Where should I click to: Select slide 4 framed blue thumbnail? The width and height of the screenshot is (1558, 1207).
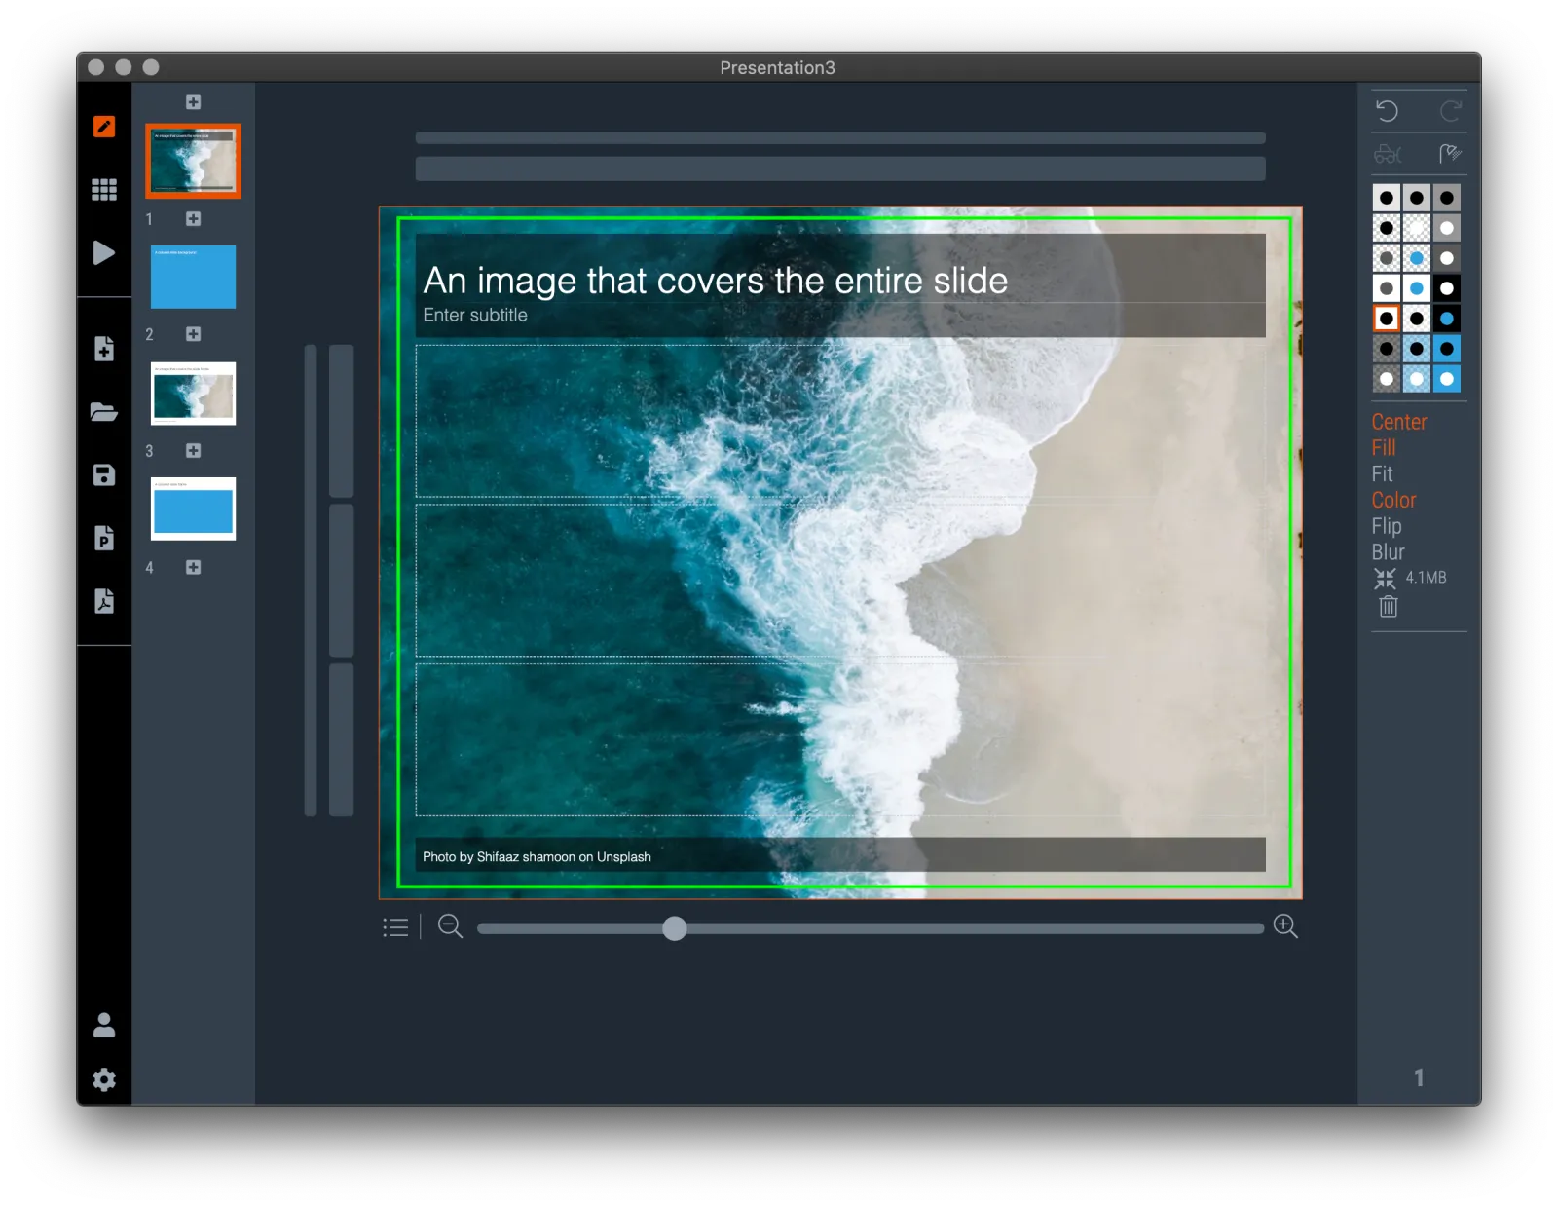coord(193,509)
